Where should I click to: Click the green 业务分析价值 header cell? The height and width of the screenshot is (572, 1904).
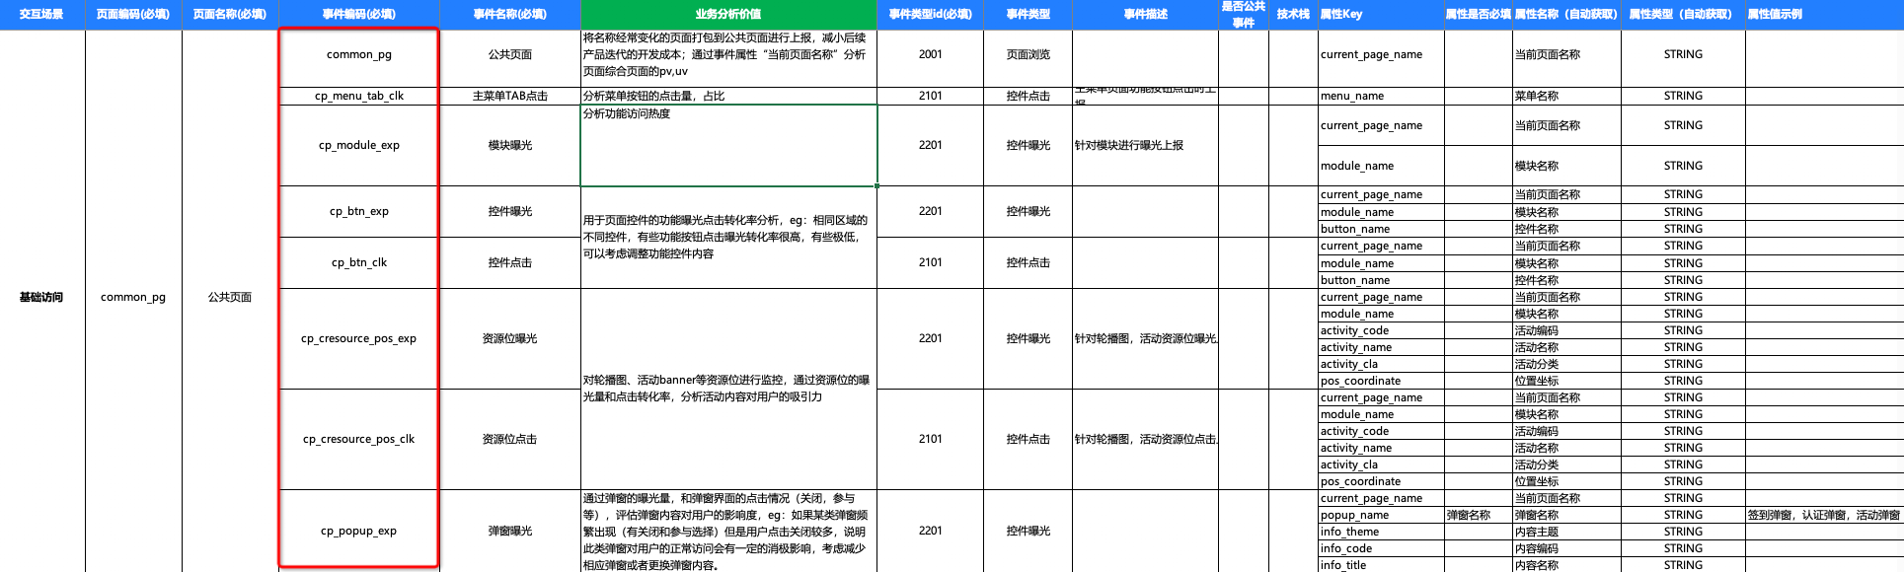pos(728,14)
